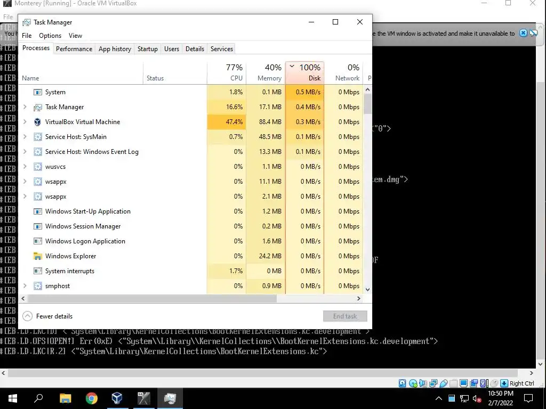Click the network icon in system tray
This screenshot has height=409, width=546.
pos(464,398)
